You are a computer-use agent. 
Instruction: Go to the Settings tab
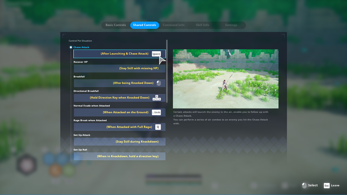tap(231, 25)
